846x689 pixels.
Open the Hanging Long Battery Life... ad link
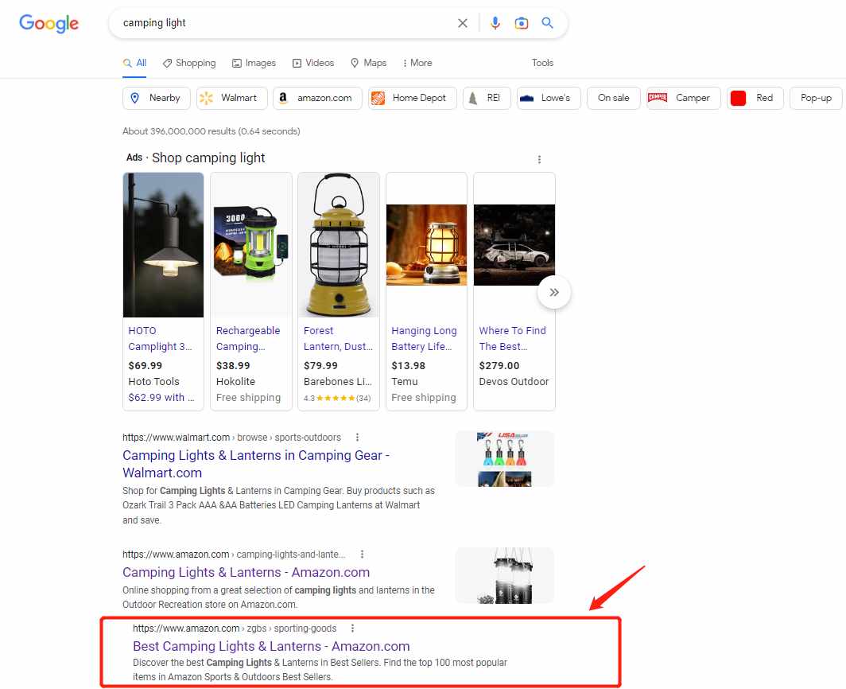424,339
